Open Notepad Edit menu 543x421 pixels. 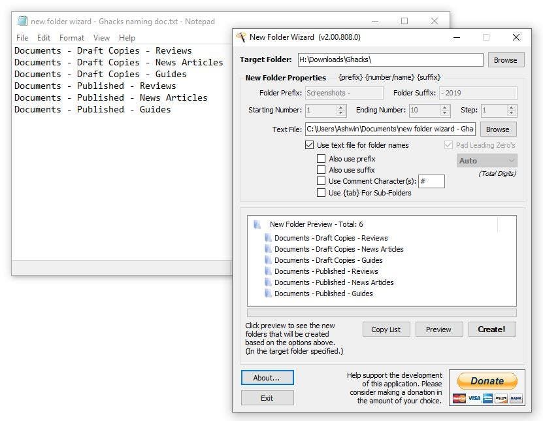click(x=44, y=38)
